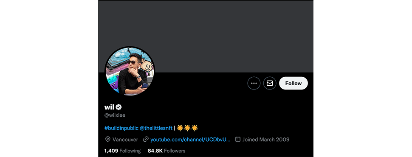412x157 pixels.
Task: Follow the wil account
Action: pyautogui.click(x=293, y=83)
